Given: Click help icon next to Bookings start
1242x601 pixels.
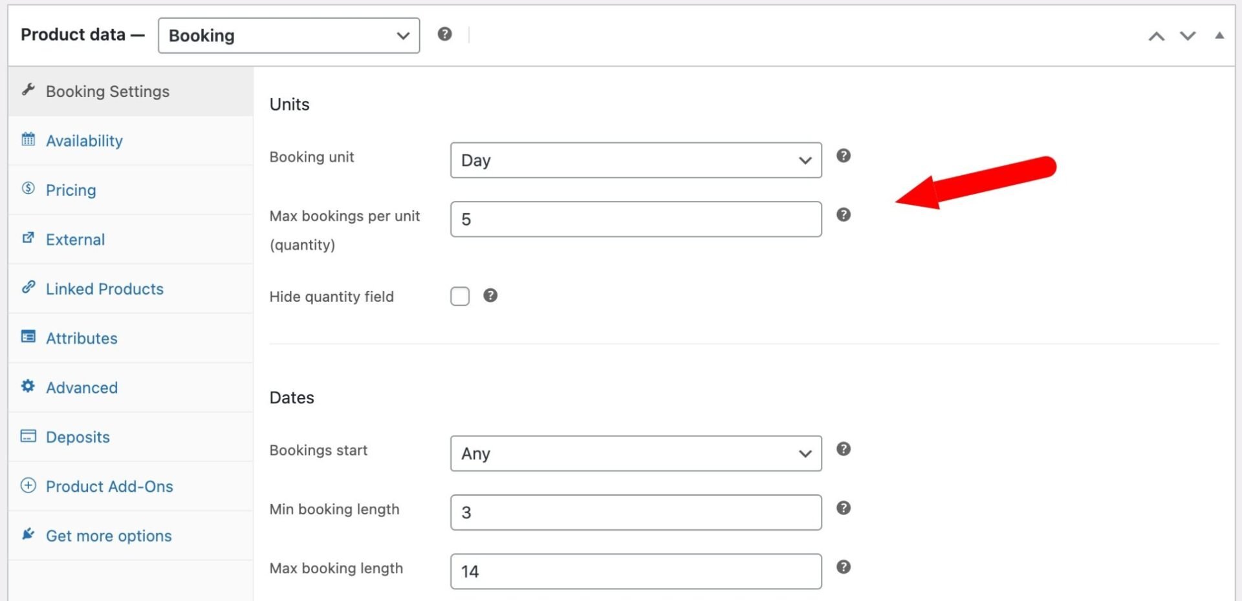Looking at the screenshot, I should click(843, 449).
